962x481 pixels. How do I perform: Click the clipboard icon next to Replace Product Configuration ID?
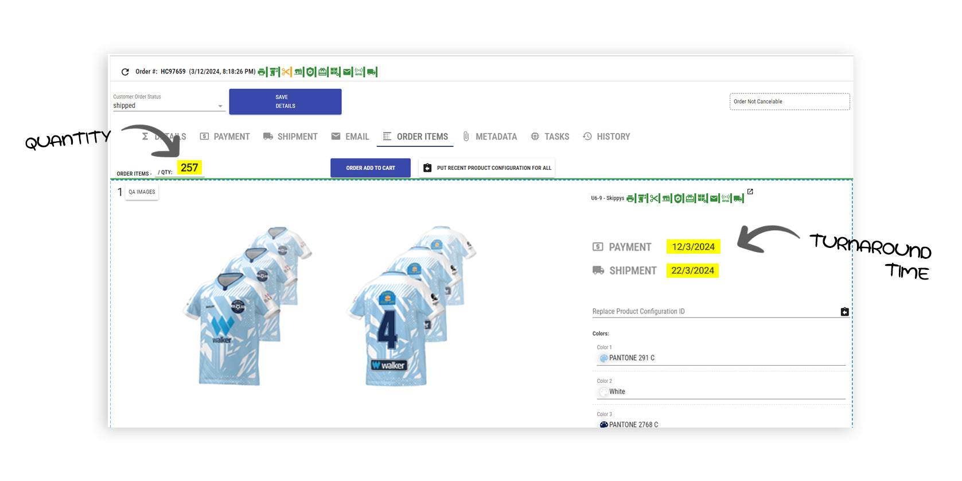[844, 312]
